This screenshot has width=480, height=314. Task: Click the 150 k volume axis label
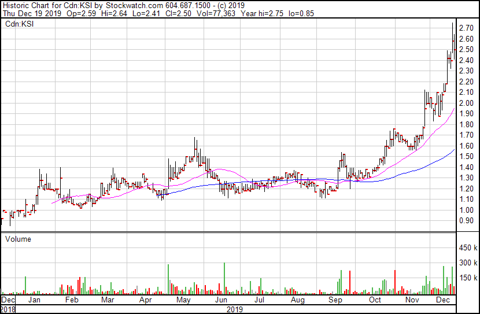(x=468, y=278)
